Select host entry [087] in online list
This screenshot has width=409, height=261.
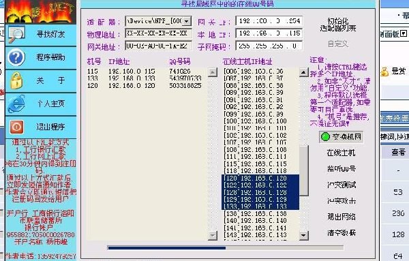(x=260, y=78)
